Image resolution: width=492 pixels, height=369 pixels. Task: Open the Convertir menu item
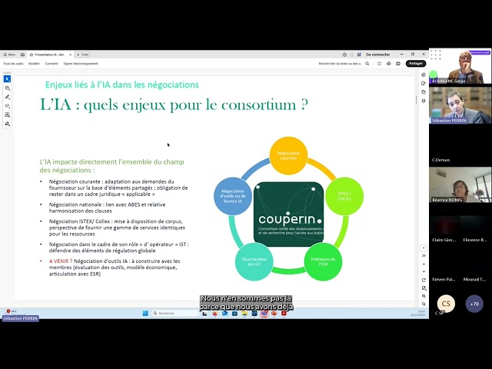coord(52,64)
